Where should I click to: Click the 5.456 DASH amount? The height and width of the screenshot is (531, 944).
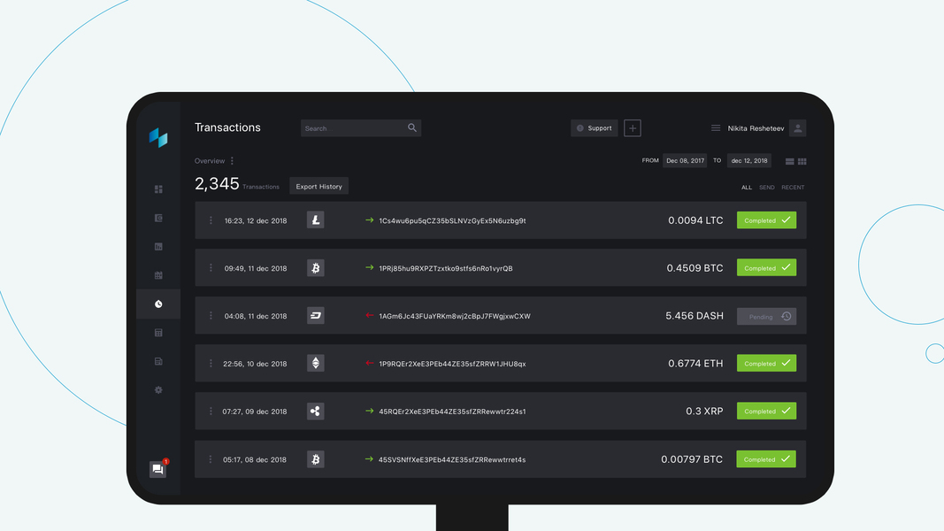tap(695, 315)
